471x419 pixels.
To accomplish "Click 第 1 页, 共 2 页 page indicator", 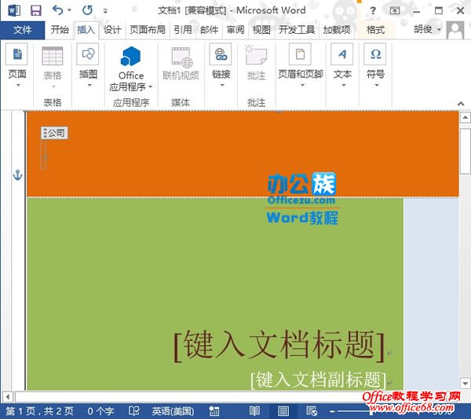I will [x=39, y=411].
